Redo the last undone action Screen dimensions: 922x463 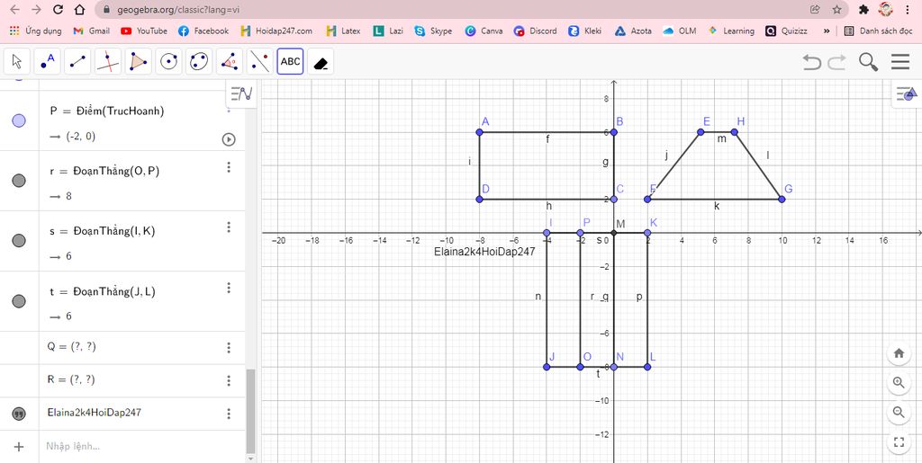[836, 61]
